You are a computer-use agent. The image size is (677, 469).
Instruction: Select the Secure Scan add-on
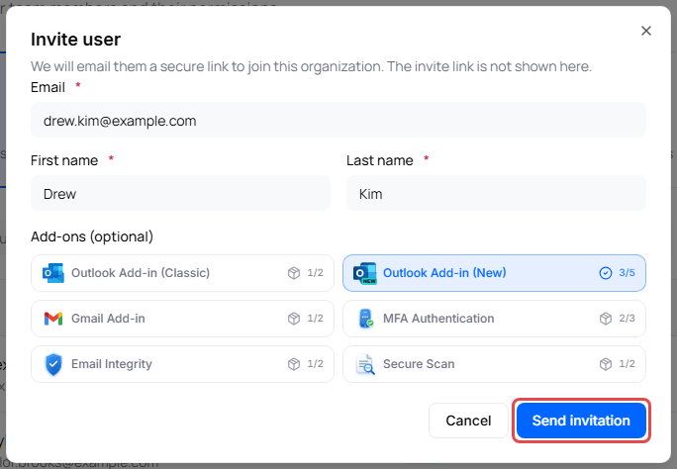click(494, 364)
